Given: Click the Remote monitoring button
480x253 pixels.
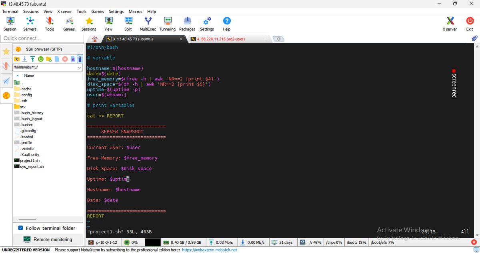Looking at the screenshot, I should (48, 239).
